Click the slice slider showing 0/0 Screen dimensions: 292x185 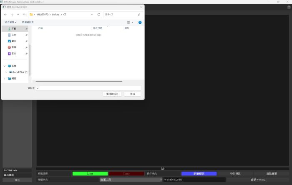pyautogui.click(x=163, y=168)
